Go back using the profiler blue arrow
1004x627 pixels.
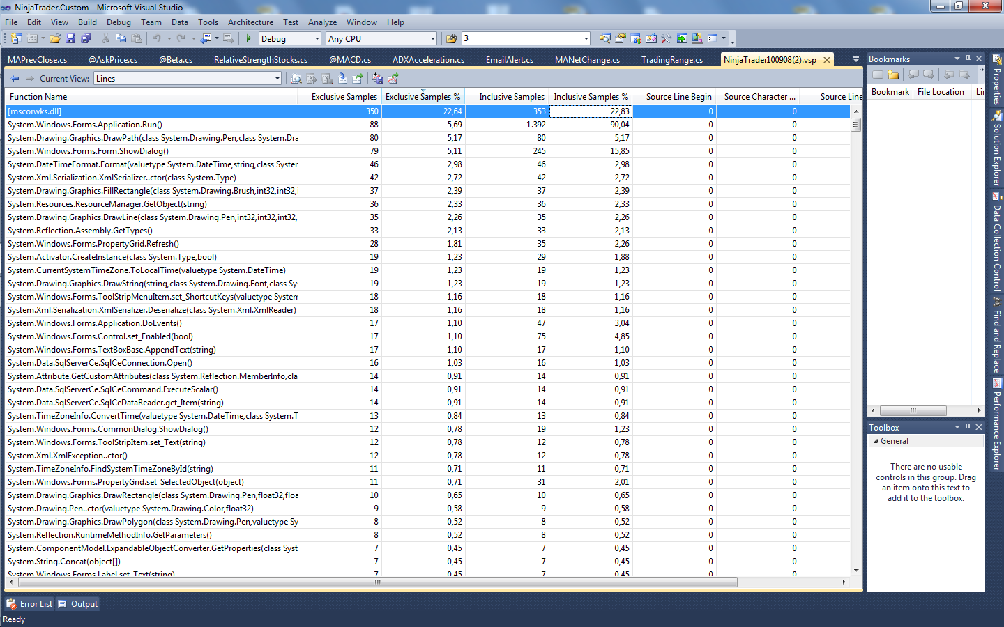coord(15,79)
